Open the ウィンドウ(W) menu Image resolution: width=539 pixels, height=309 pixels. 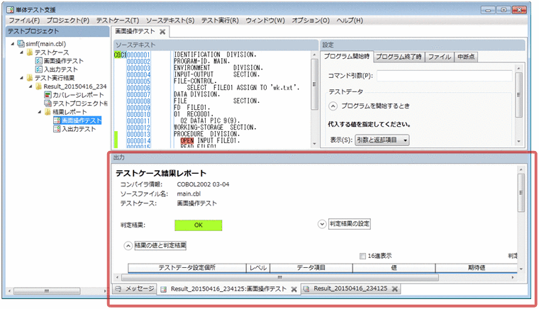[265, 21]
